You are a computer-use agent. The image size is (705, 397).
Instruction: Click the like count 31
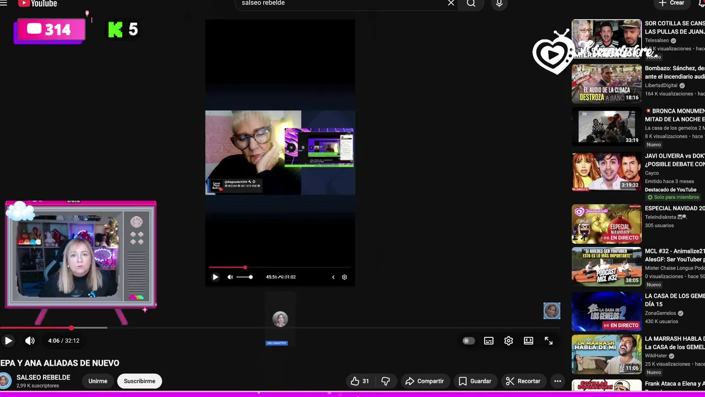point(366,381)
